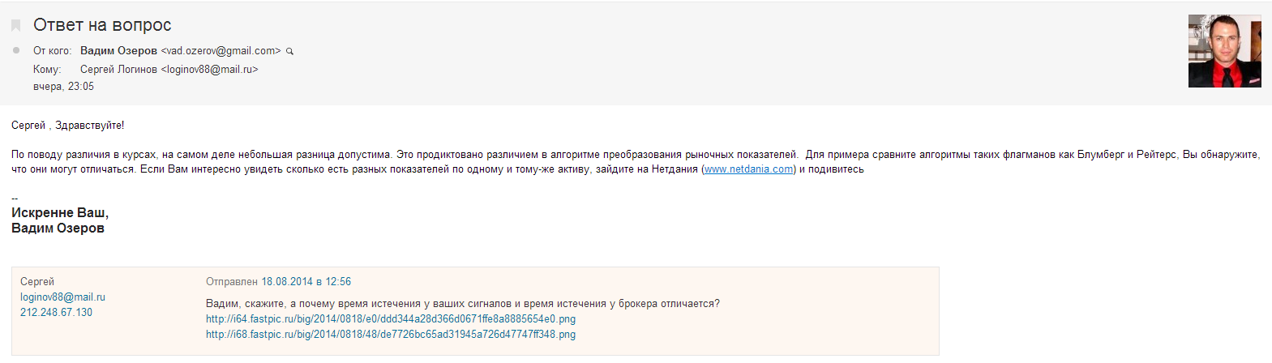Viewport: 1272px width, 363px height.
Task: Flag the message with the bookmark icon
Action: [15, 26]
